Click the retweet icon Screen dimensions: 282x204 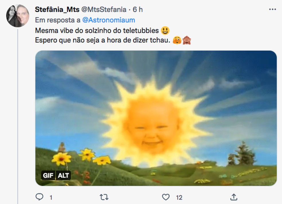(x=103, y=197)
